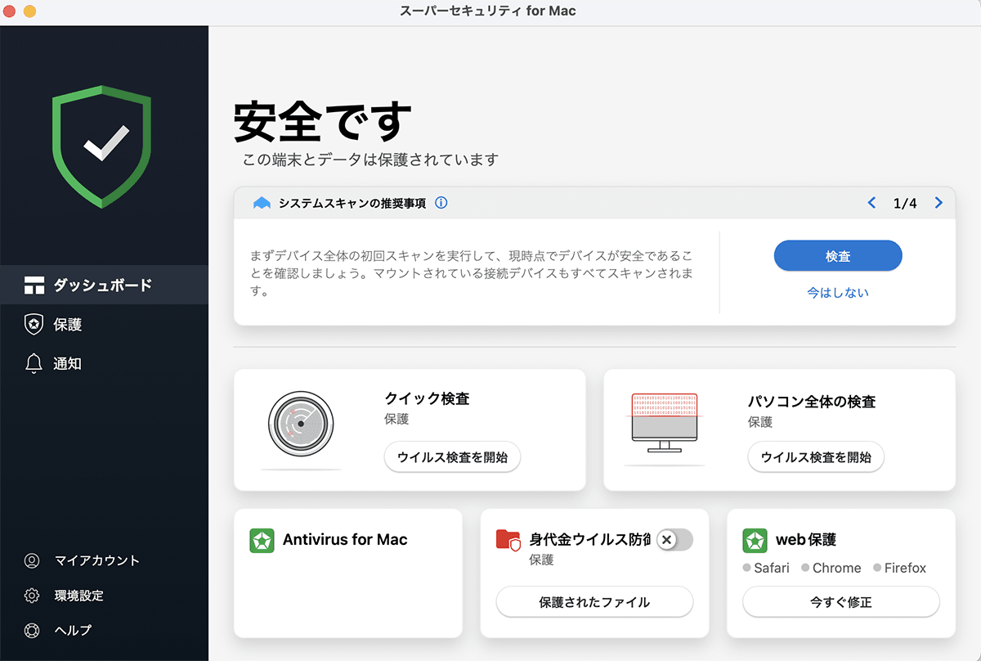This screenshot has width=981, height=661.
Task: Open 環境設定 with the gear icon
Action: 34,596
